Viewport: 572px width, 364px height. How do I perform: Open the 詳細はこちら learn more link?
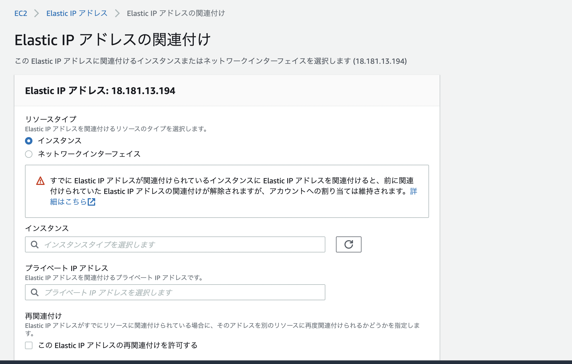tap(68, 202)
